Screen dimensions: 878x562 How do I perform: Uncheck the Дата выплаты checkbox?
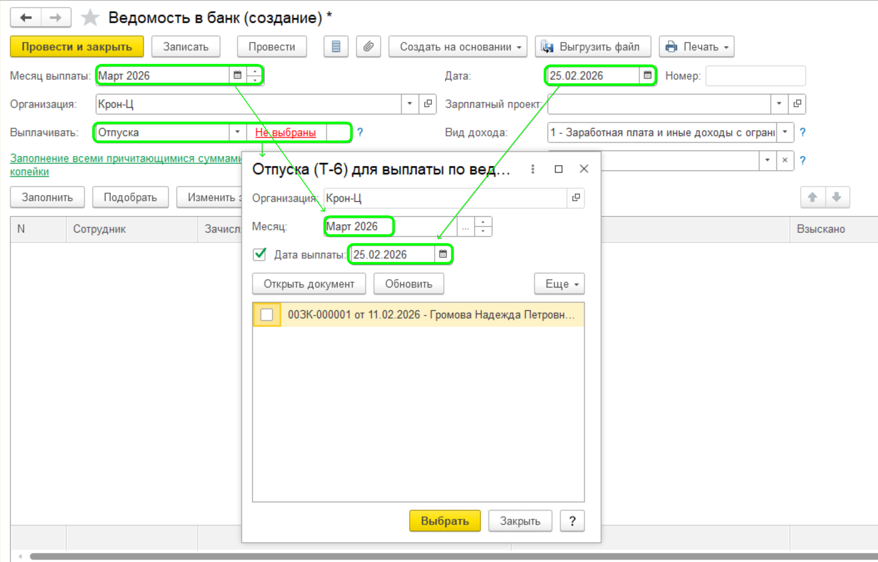pyautogui.click(x=260, y=254)
